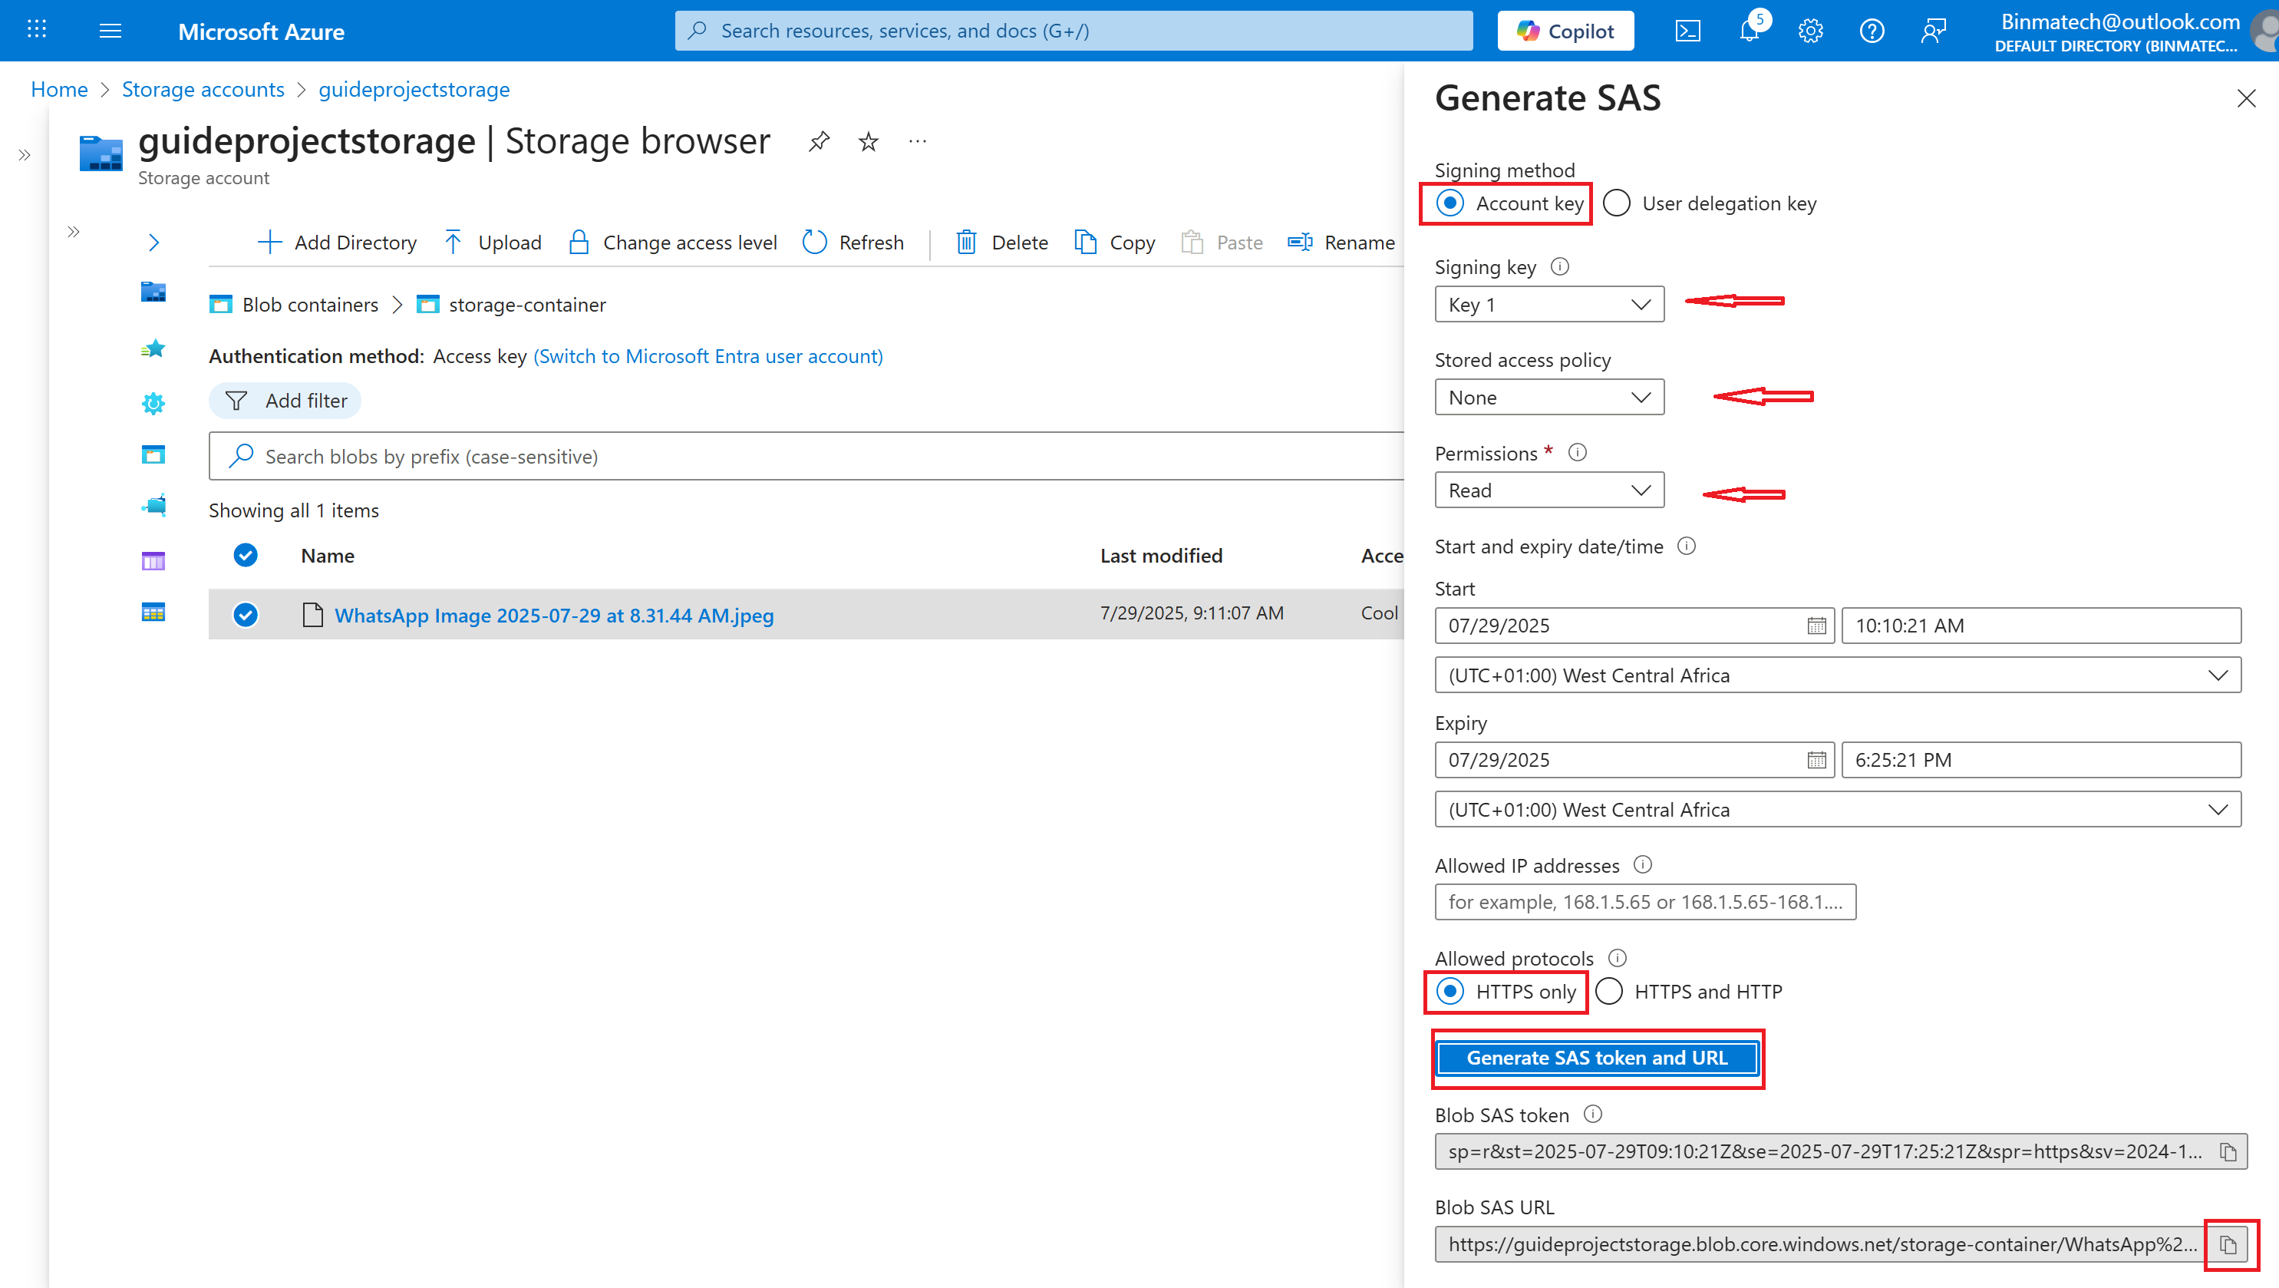The height and width of the screenshot is (1288, 2279).
Task: Mark the page as favorite with the star
Action: tap(868, 142)
